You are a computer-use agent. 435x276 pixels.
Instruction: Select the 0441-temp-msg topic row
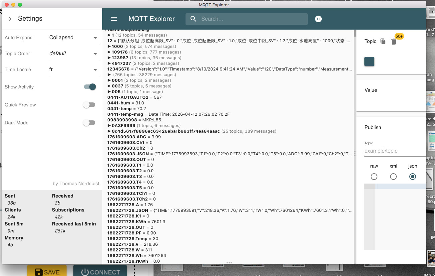pos(169,114)
